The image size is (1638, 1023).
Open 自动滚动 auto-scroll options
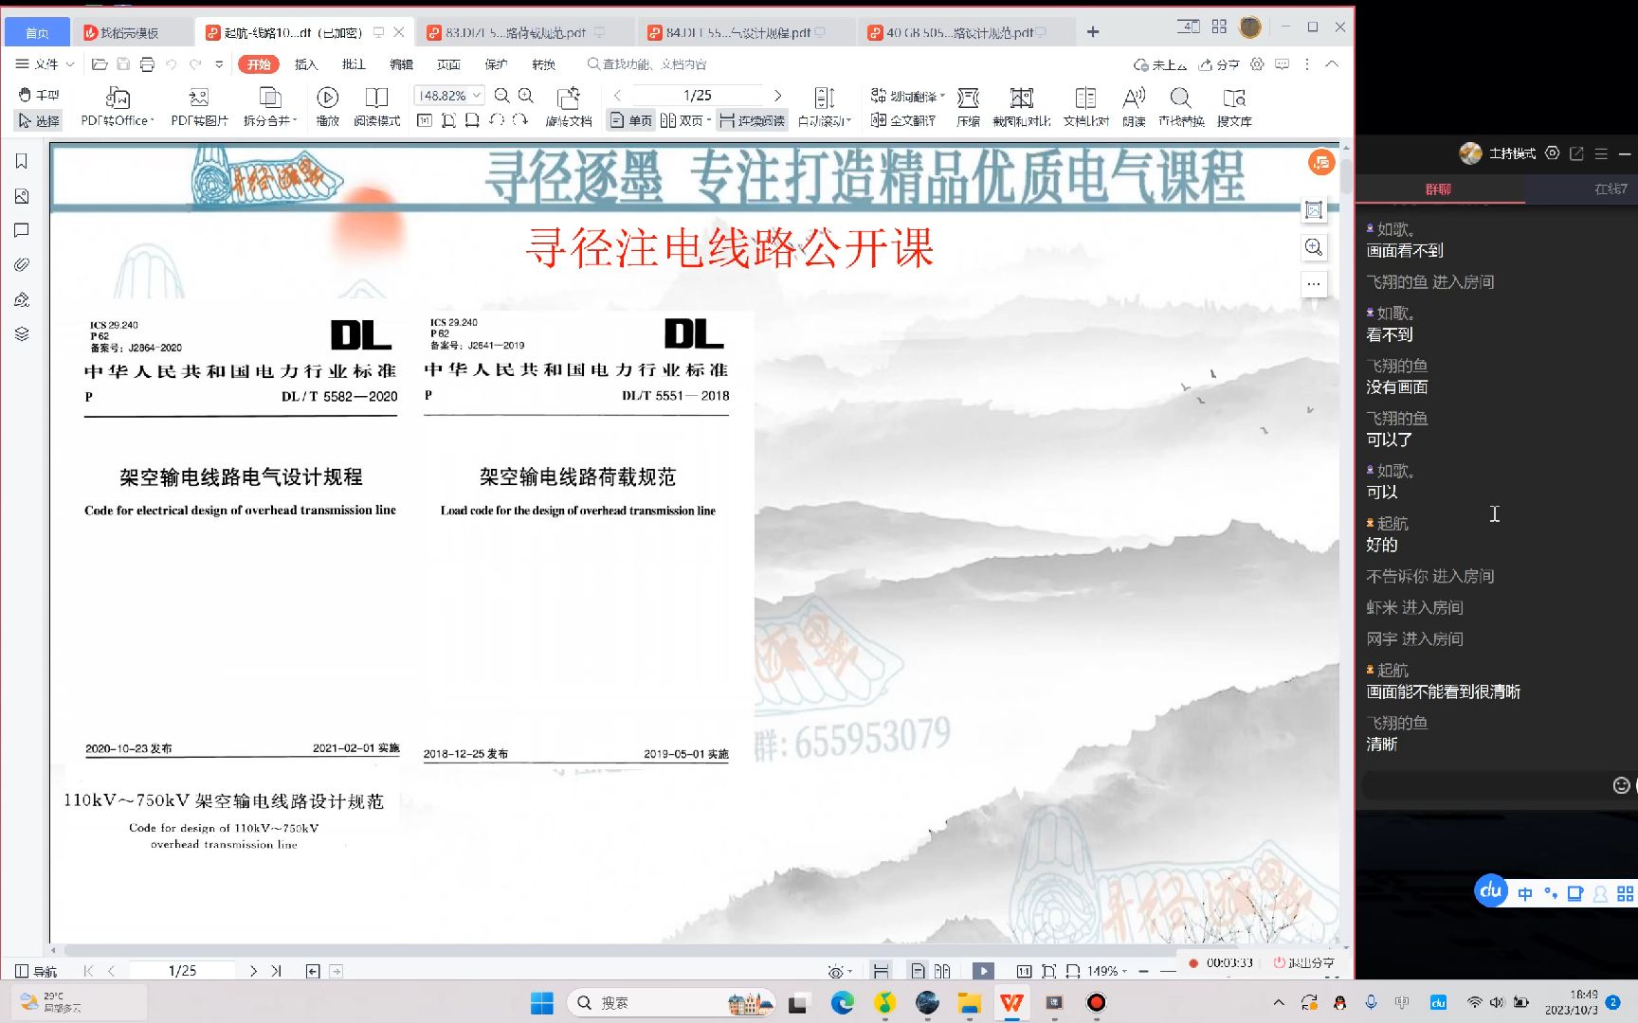tap(825, 107)
